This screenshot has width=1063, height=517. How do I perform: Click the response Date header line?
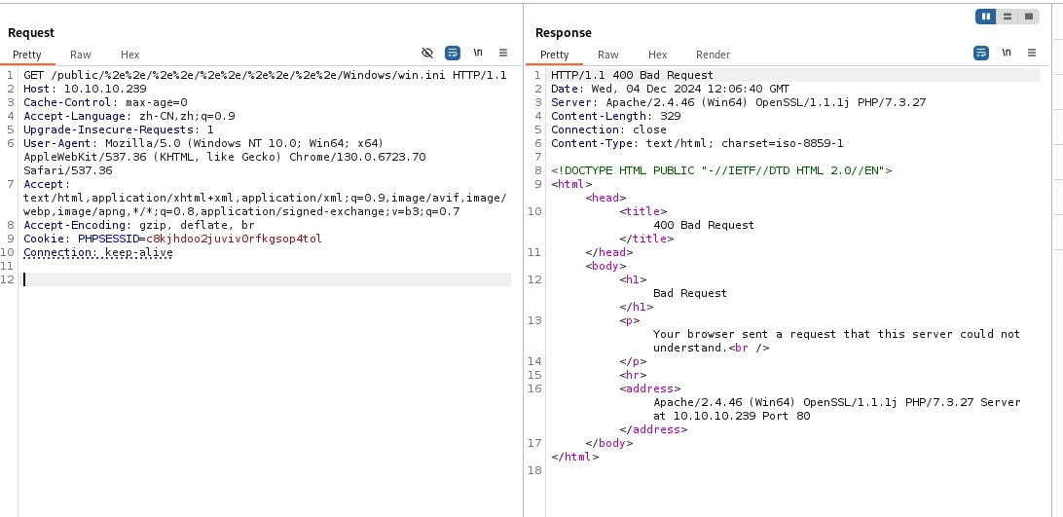pos(670,89)
